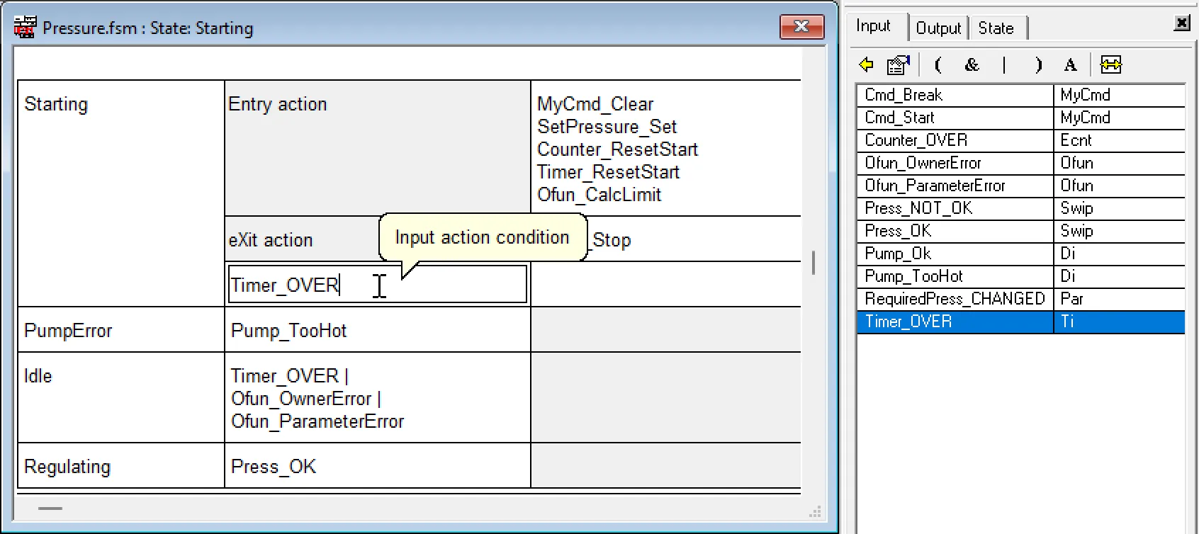Select RequiredPress_CHANGED in the input list
1199x534 pixels.
coord(955,299)
